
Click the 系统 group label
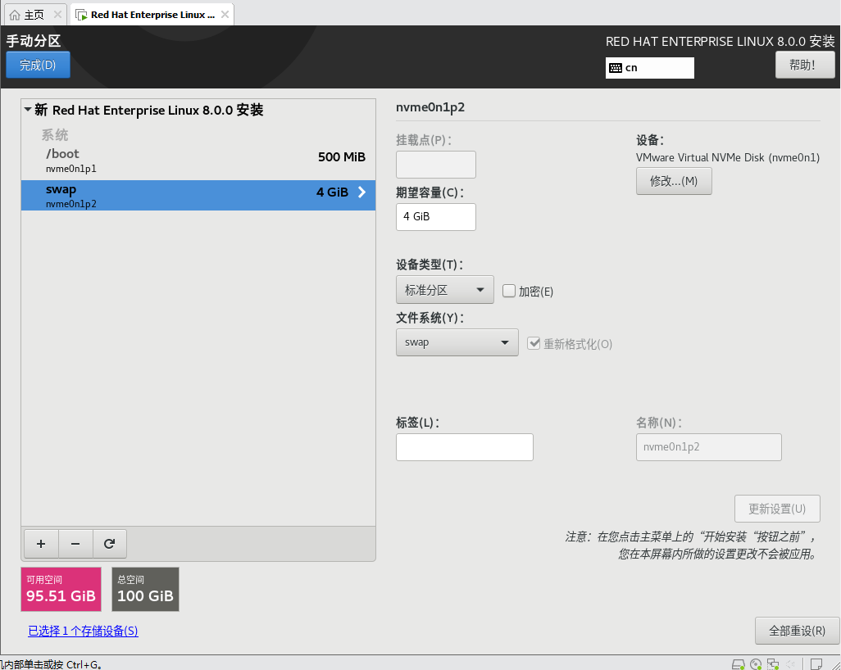(x=55, y=134)
